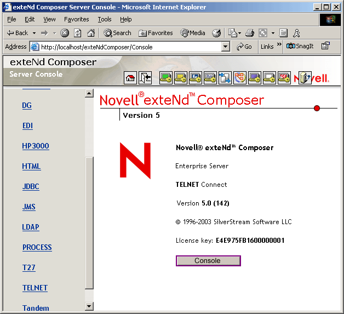Viewport: 344px width, 314px height.
Task: Click the Edit document toolbar icon
Action: point(283,33)
